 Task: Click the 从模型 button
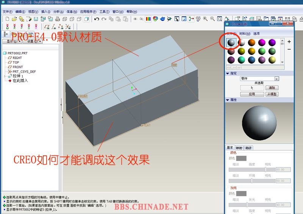pos(272,94)
